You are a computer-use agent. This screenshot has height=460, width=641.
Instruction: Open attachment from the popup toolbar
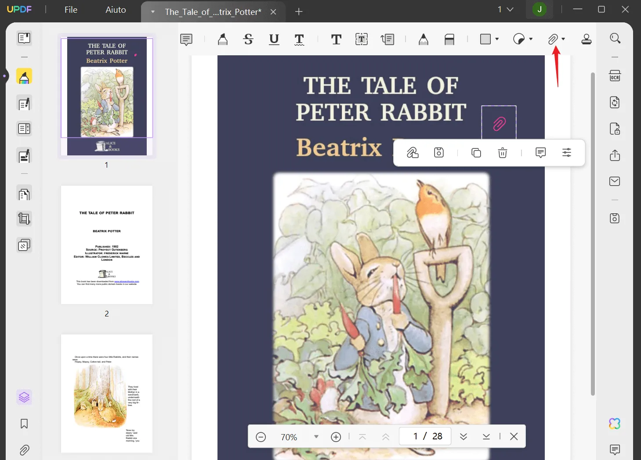413,153
